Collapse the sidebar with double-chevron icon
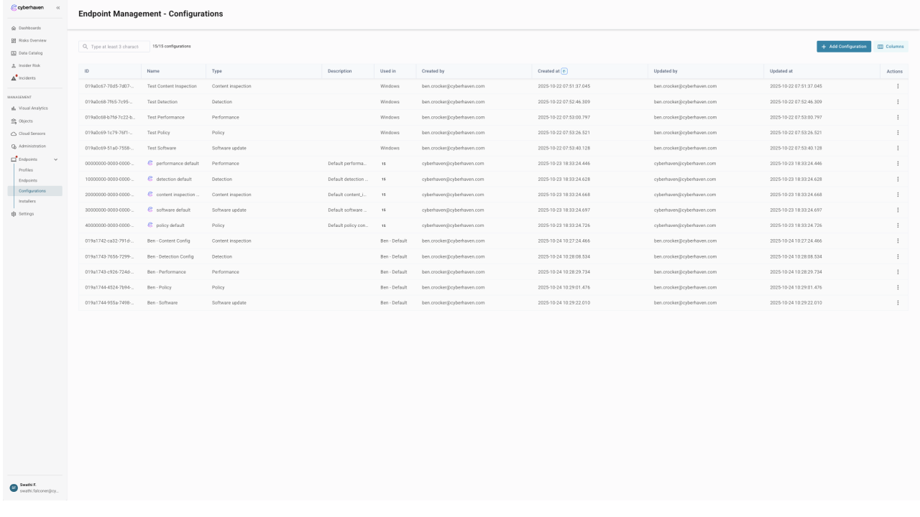Image resolution: width=920 pixels, height=517 pixels. 58,7
